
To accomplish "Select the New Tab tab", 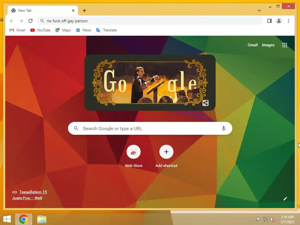I will tap(42, 11).
